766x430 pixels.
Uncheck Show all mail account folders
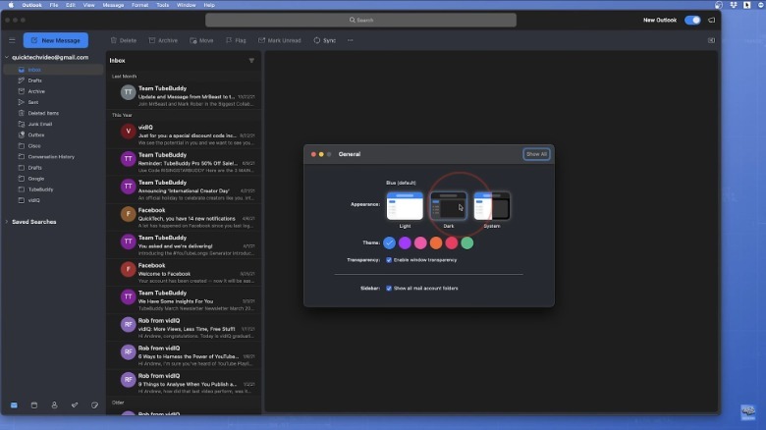(390, 289)
